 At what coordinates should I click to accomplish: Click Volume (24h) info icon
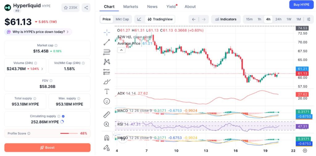[35, 63]
